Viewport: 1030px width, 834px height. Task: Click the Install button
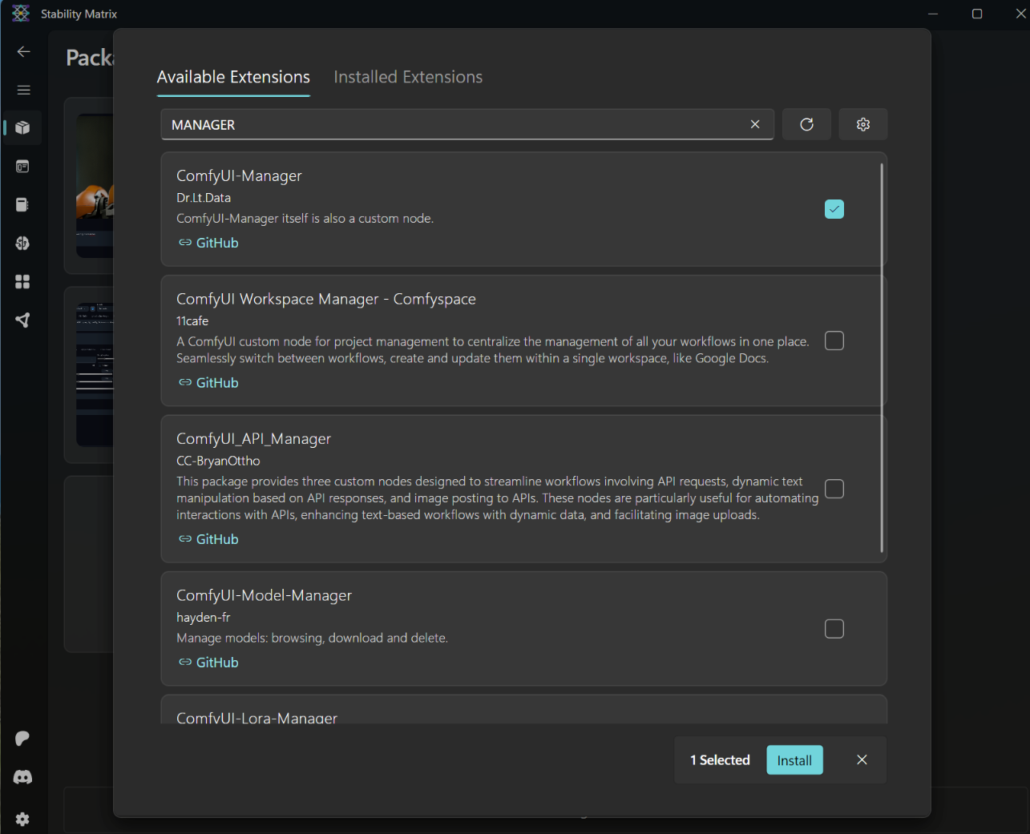794,760
